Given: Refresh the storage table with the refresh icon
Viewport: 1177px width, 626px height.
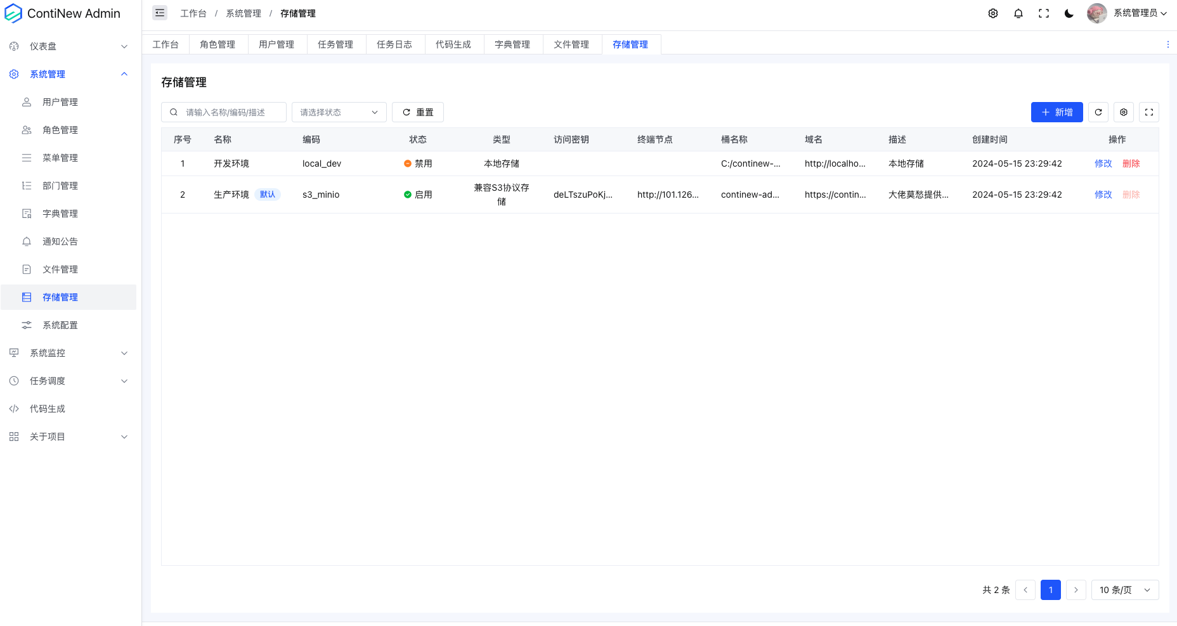Looking at the screenshot, I should coord(1098,112).
